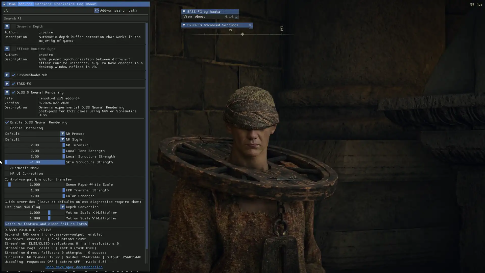Open the Add-ons tab
Screen dimensions: 485x273
point(26,4)
